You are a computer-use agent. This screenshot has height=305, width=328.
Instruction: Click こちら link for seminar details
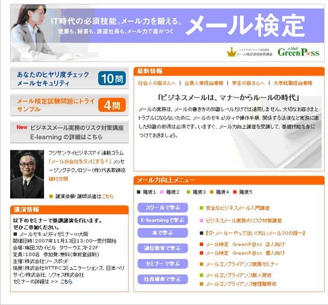click(x=66, y=282)
